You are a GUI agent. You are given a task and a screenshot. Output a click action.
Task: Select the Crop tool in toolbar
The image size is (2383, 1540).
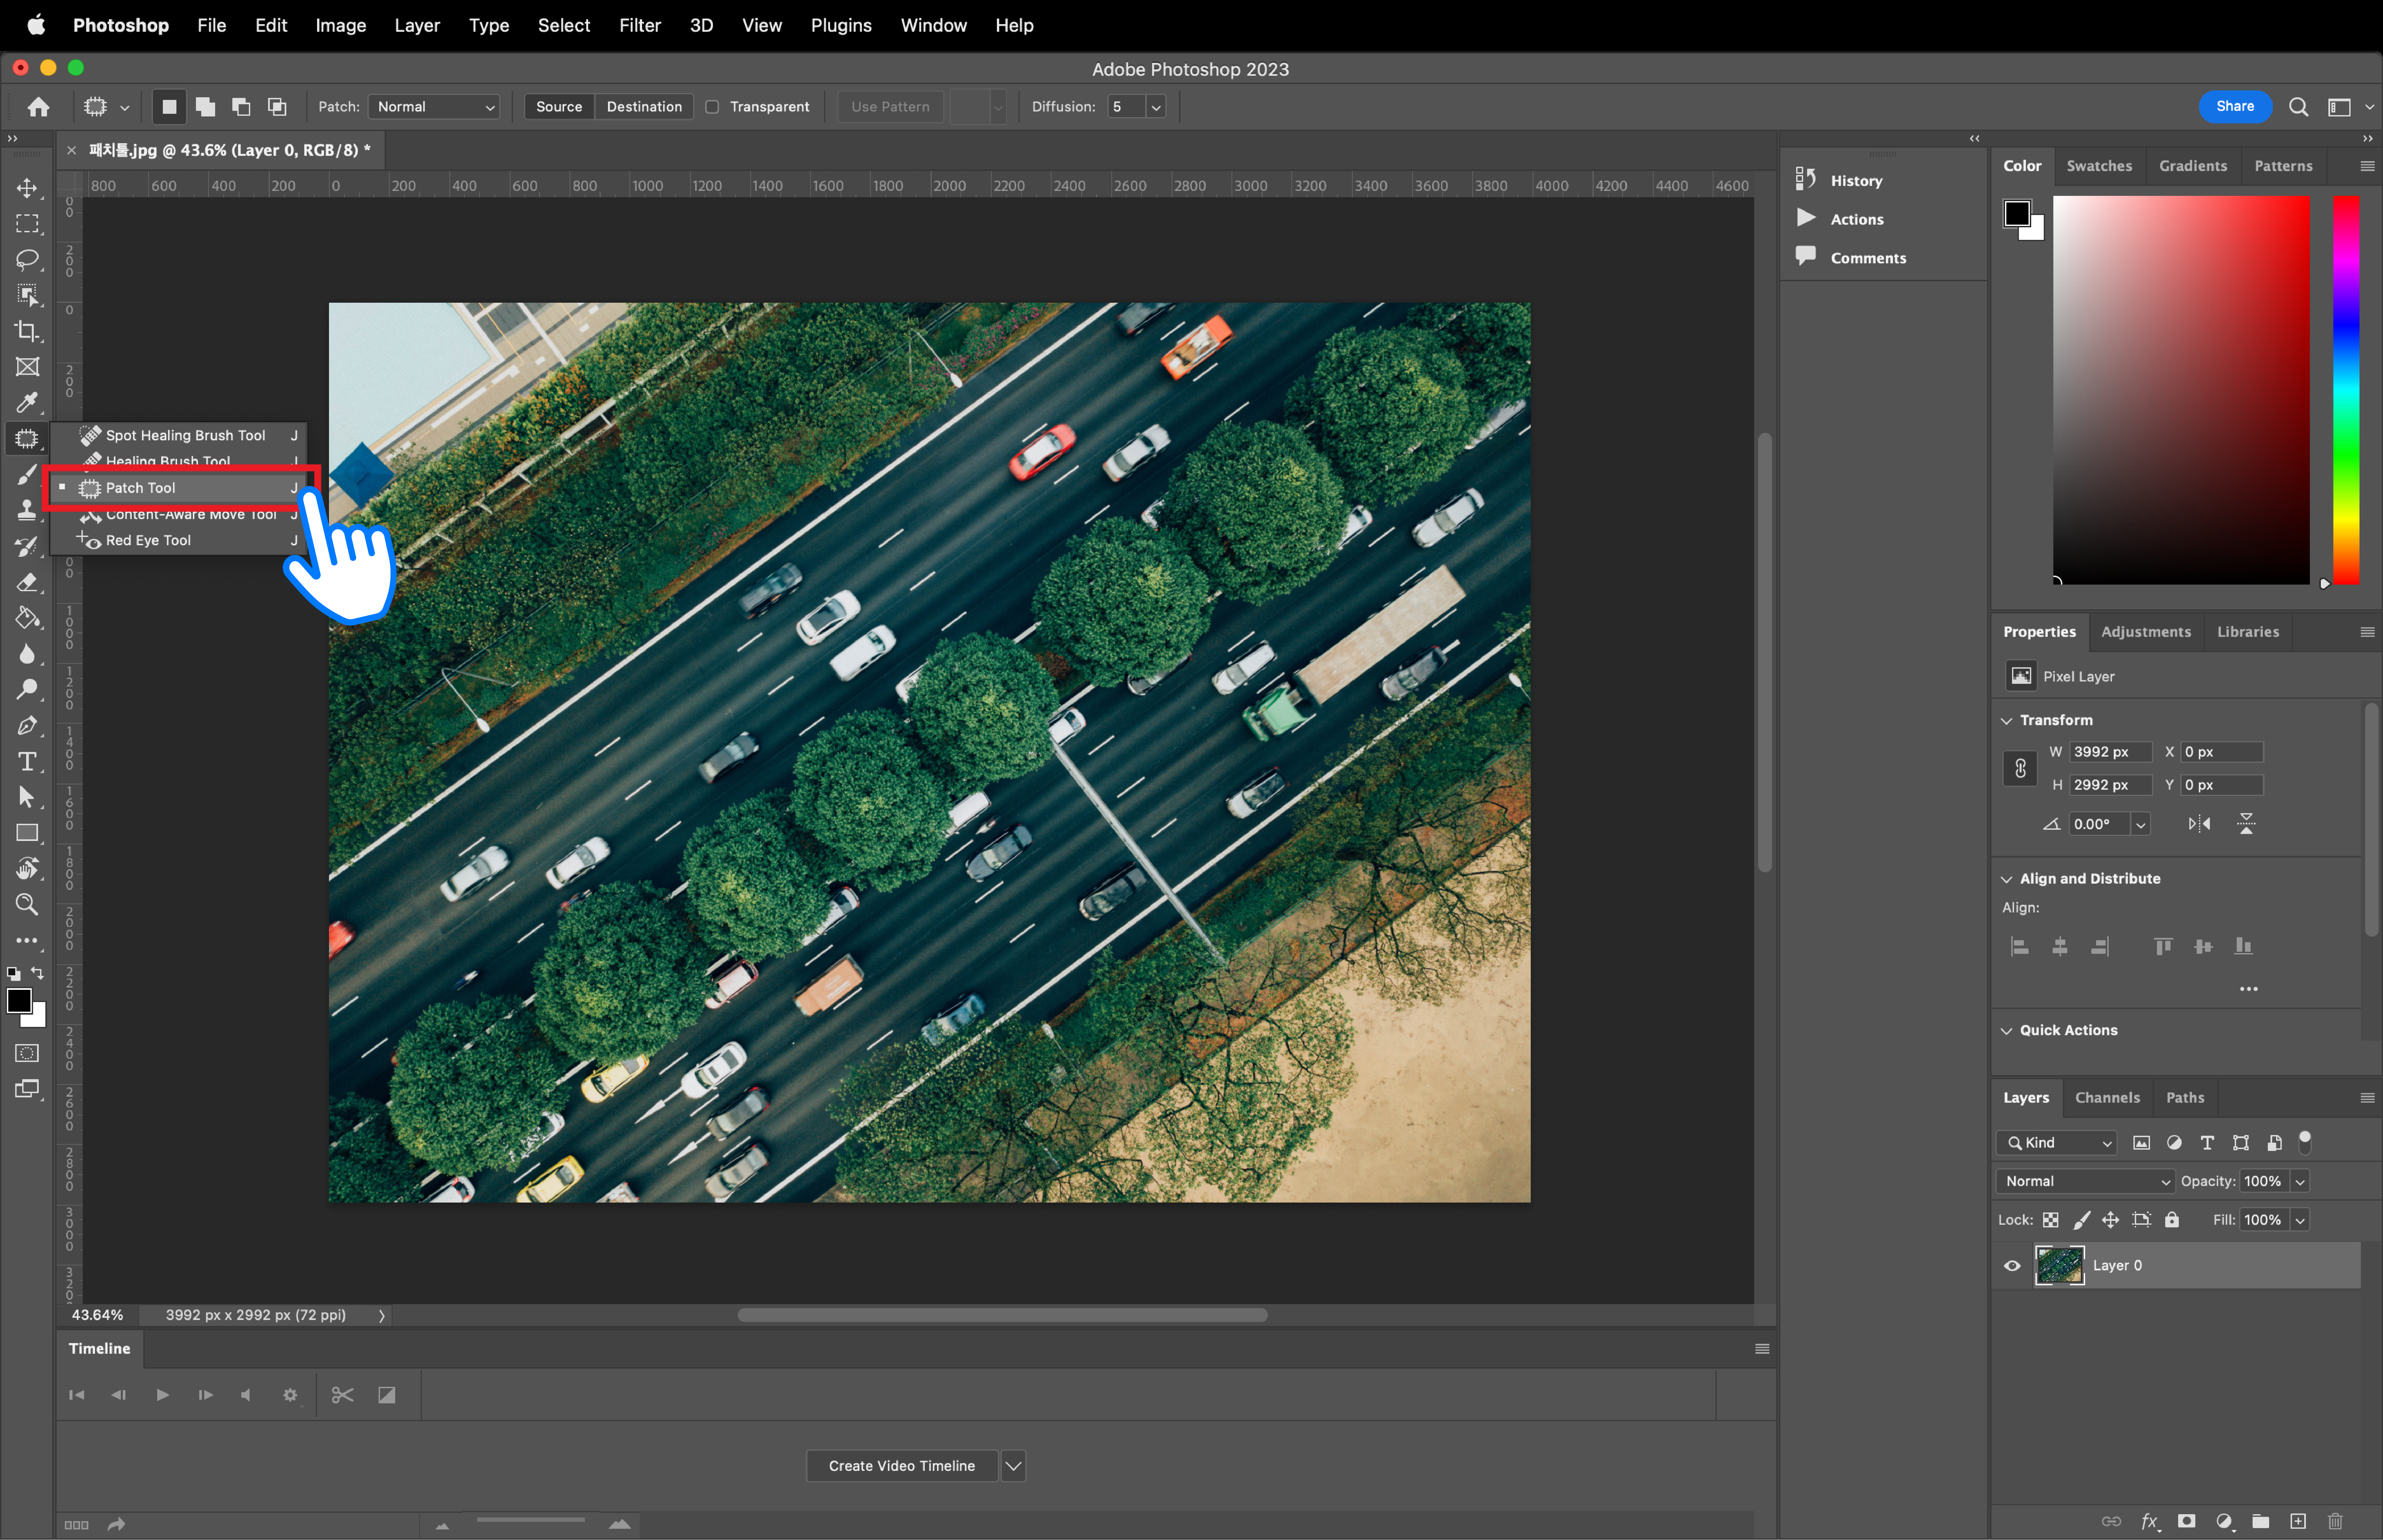pos(27,331)
